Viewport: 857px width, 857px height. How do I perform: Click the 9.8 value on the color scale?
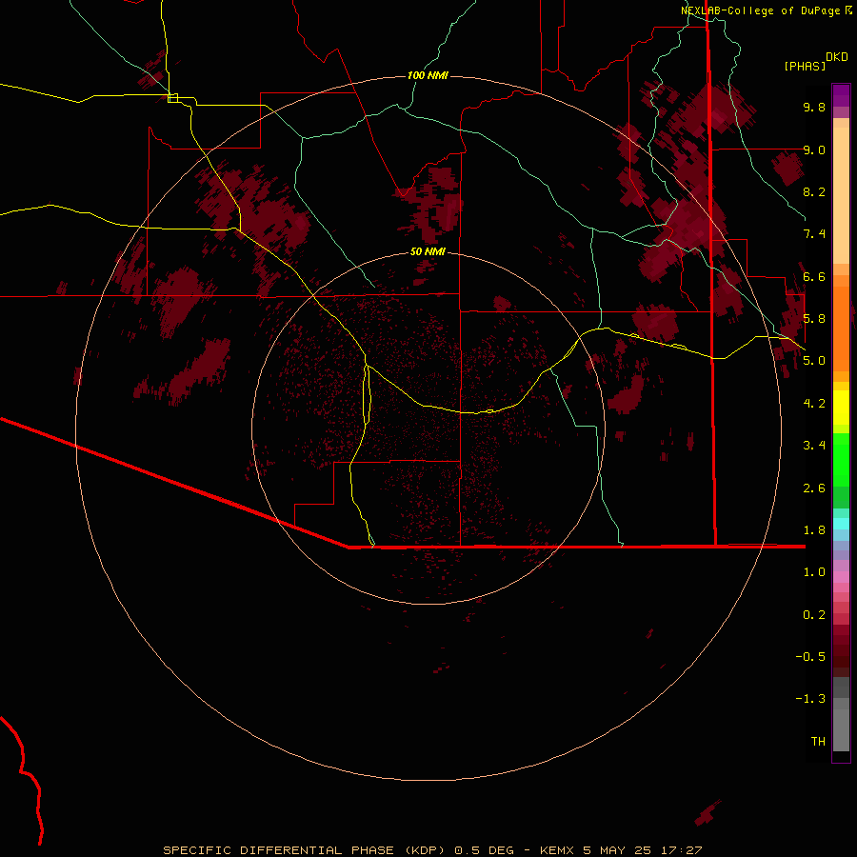click(814, 107)
